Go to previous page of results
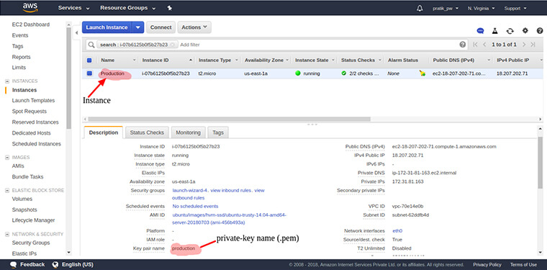The width and height of the screenshot is (547, 270). [x=484, y=45]
